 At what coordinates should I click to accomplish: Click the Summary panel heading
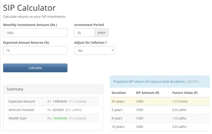tap(15, 89)
